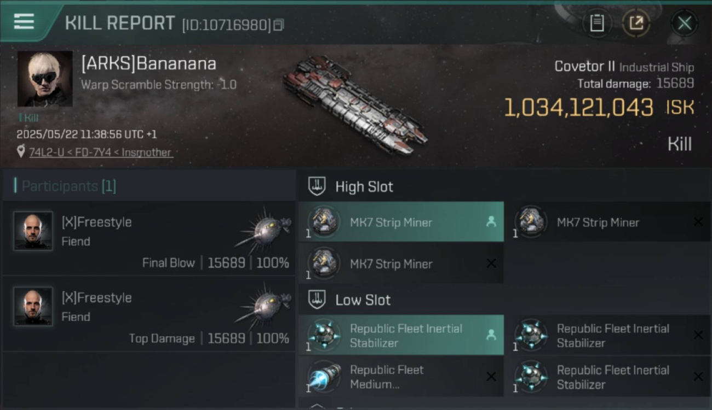Open the hamburger menu icon
The height and width of the screenshot is (410, 712).
click(x=24, y=22)
